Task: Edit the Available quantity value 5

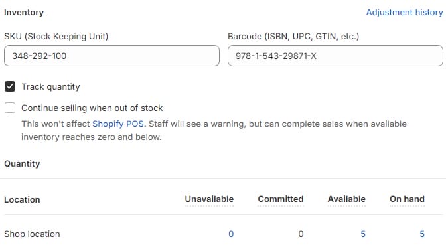Action: click(363, 234)
